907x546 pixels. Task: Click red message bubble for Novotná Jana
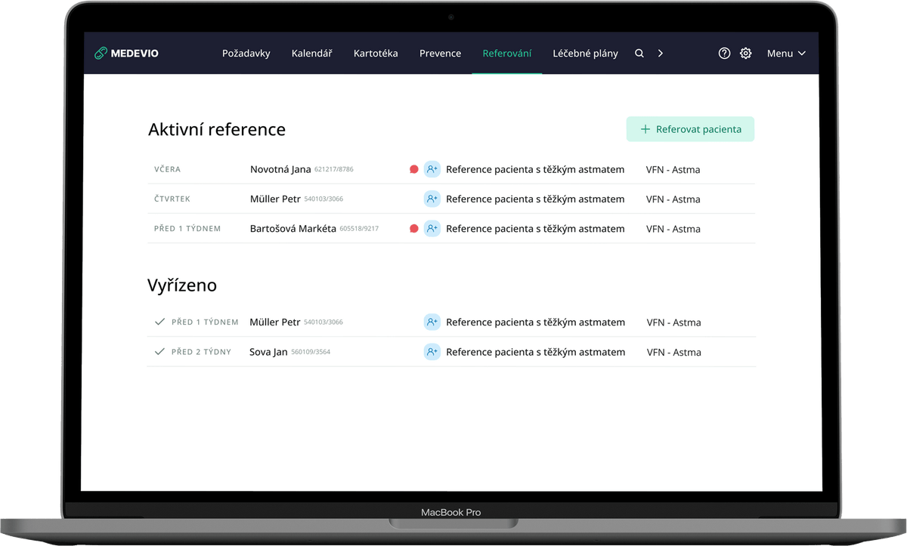click(413, 169)
